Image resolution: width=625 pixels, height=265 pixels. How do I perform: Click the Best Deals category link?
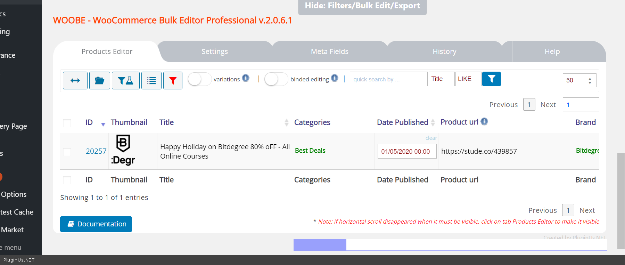(x=310, y=151)
